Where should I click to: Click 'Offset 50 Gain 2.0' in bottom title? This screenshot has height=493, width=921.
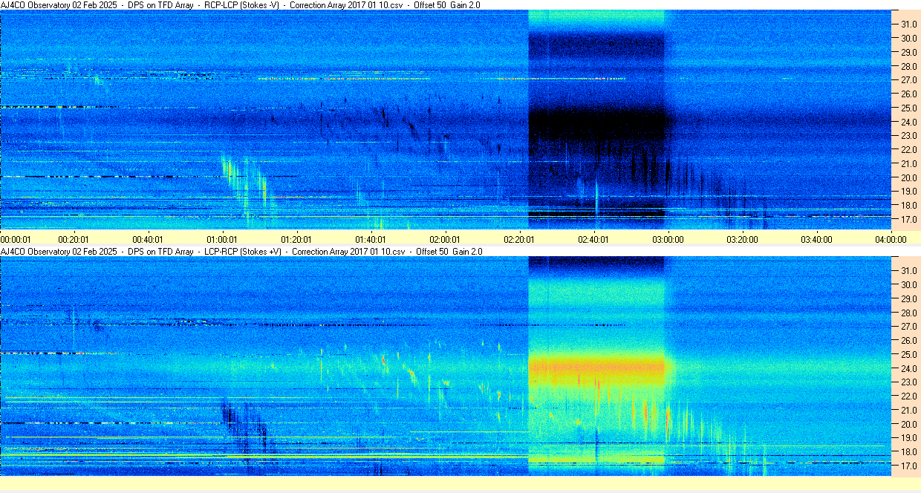coord(449,252)
